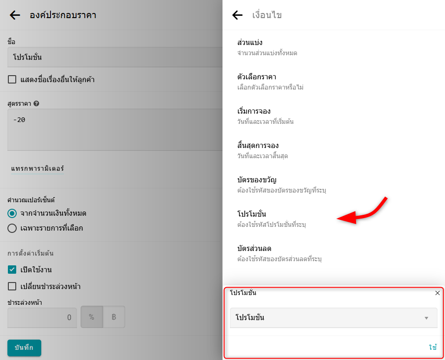Choose เฉพาะรายการที่เลือก radio option
Screen dimensions: 445x360
click(x=13, y=228)
